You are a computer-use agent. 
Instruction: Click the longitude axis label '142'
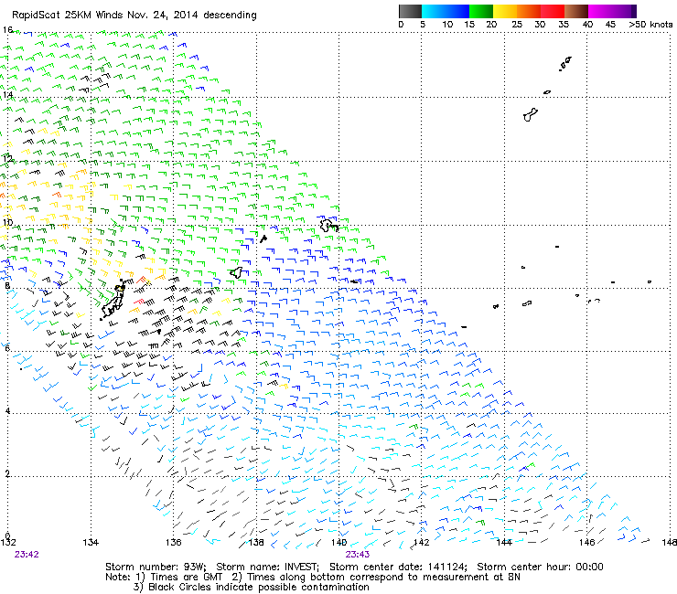(422, 542)
